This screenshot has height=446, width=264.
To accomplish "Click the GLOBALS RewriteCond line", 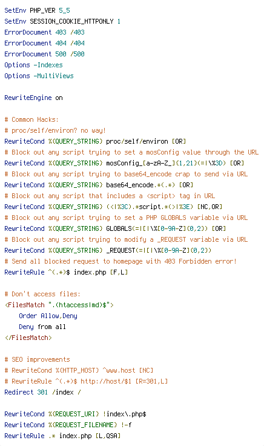I will (115, 228).
